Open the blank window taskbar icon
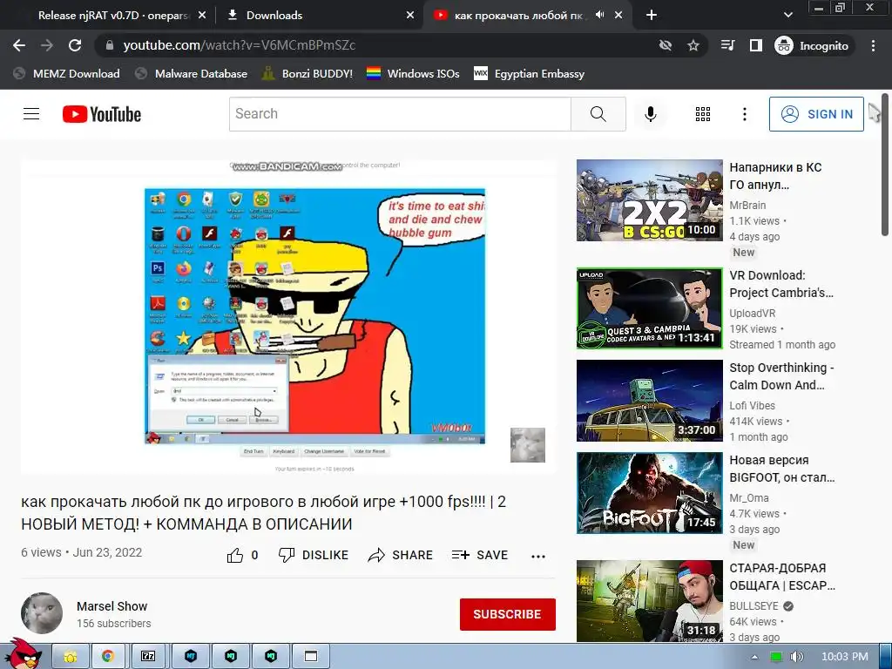The image size is (892, 669). (x=311, y=657)
